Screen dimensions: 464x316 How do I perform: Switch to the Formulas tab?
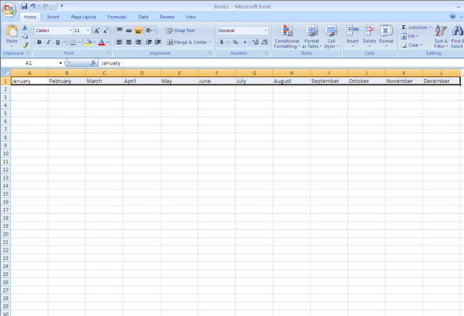coord(117,17)
